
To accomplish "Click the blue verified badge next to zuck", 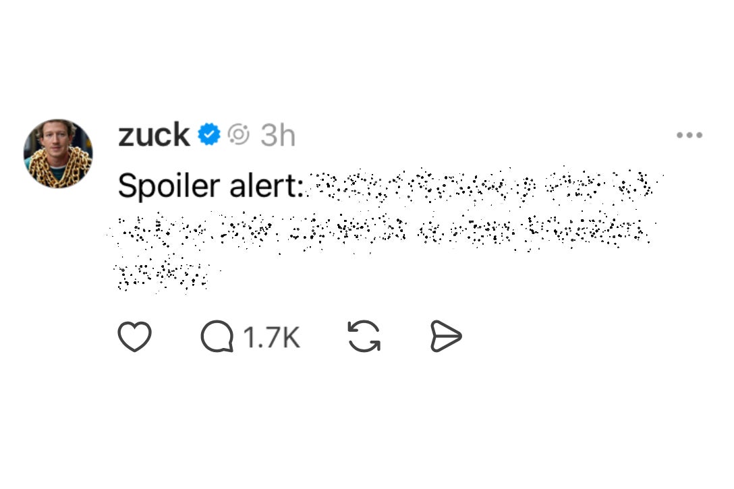I will click(209, 135).
